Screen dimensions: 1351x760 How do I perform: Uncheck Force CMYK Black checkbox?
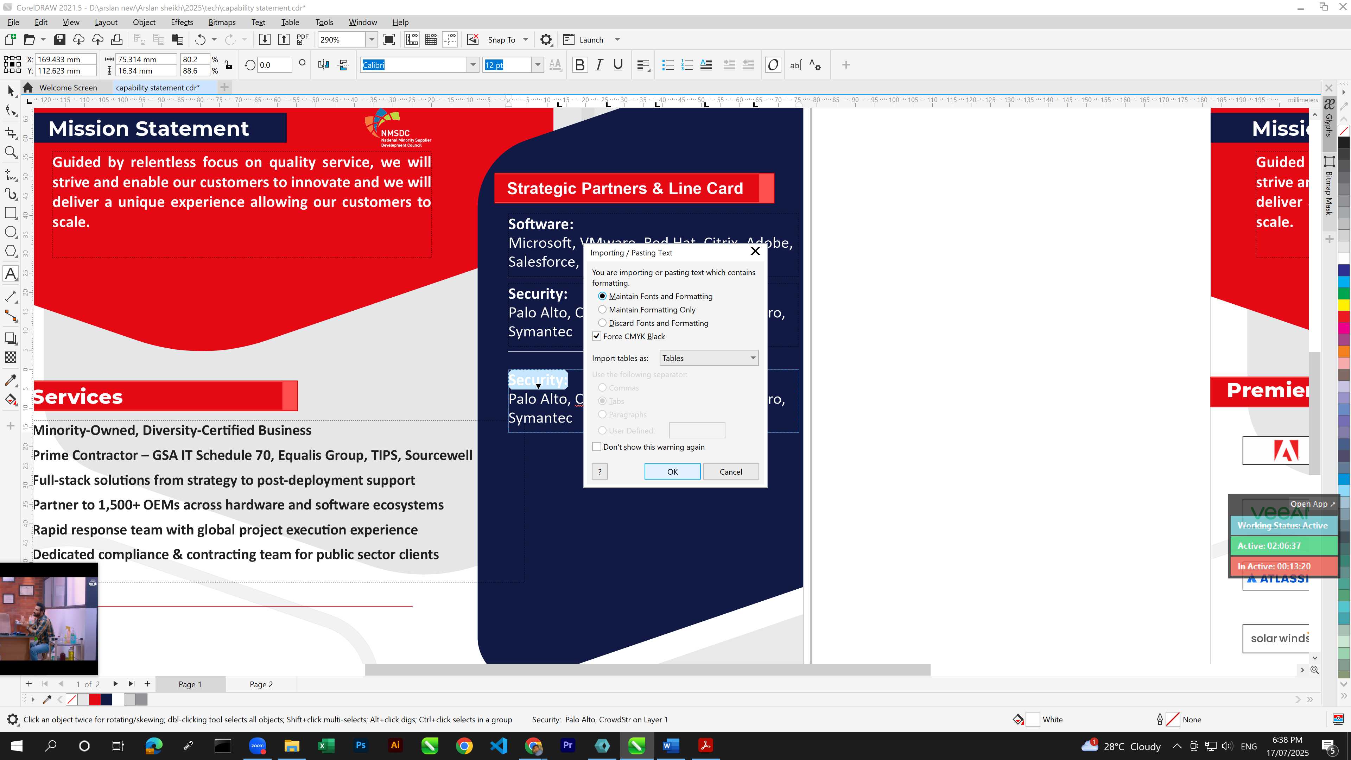tap(597, 336)
